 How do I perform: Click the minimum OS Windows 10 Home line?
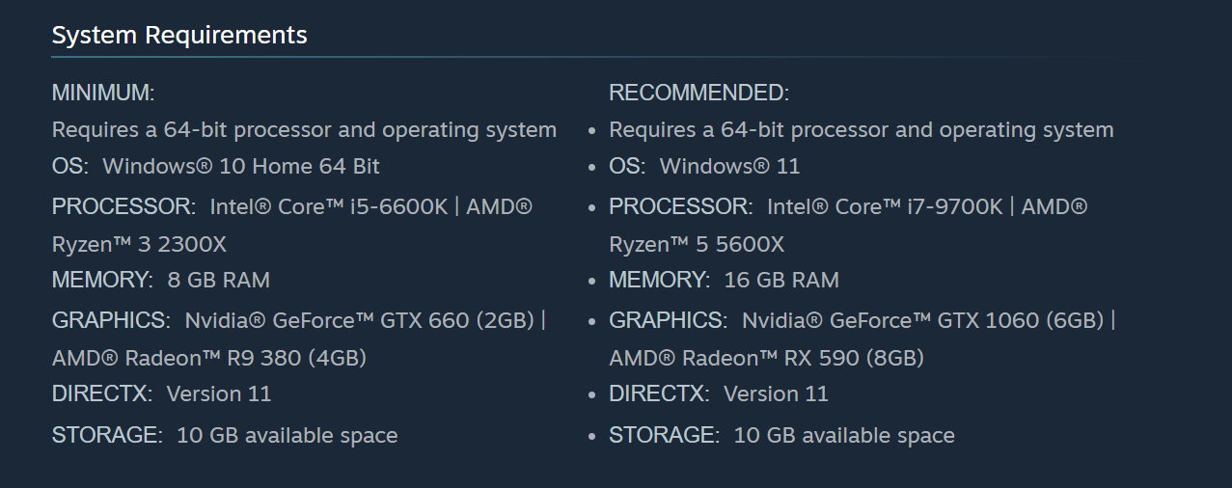click(x=216, y=166)
